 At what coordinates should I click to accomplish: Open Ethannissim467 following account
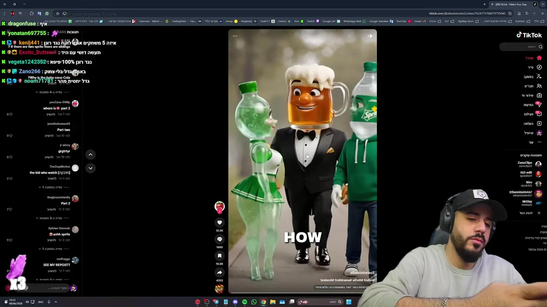click(x=526, y=194)
